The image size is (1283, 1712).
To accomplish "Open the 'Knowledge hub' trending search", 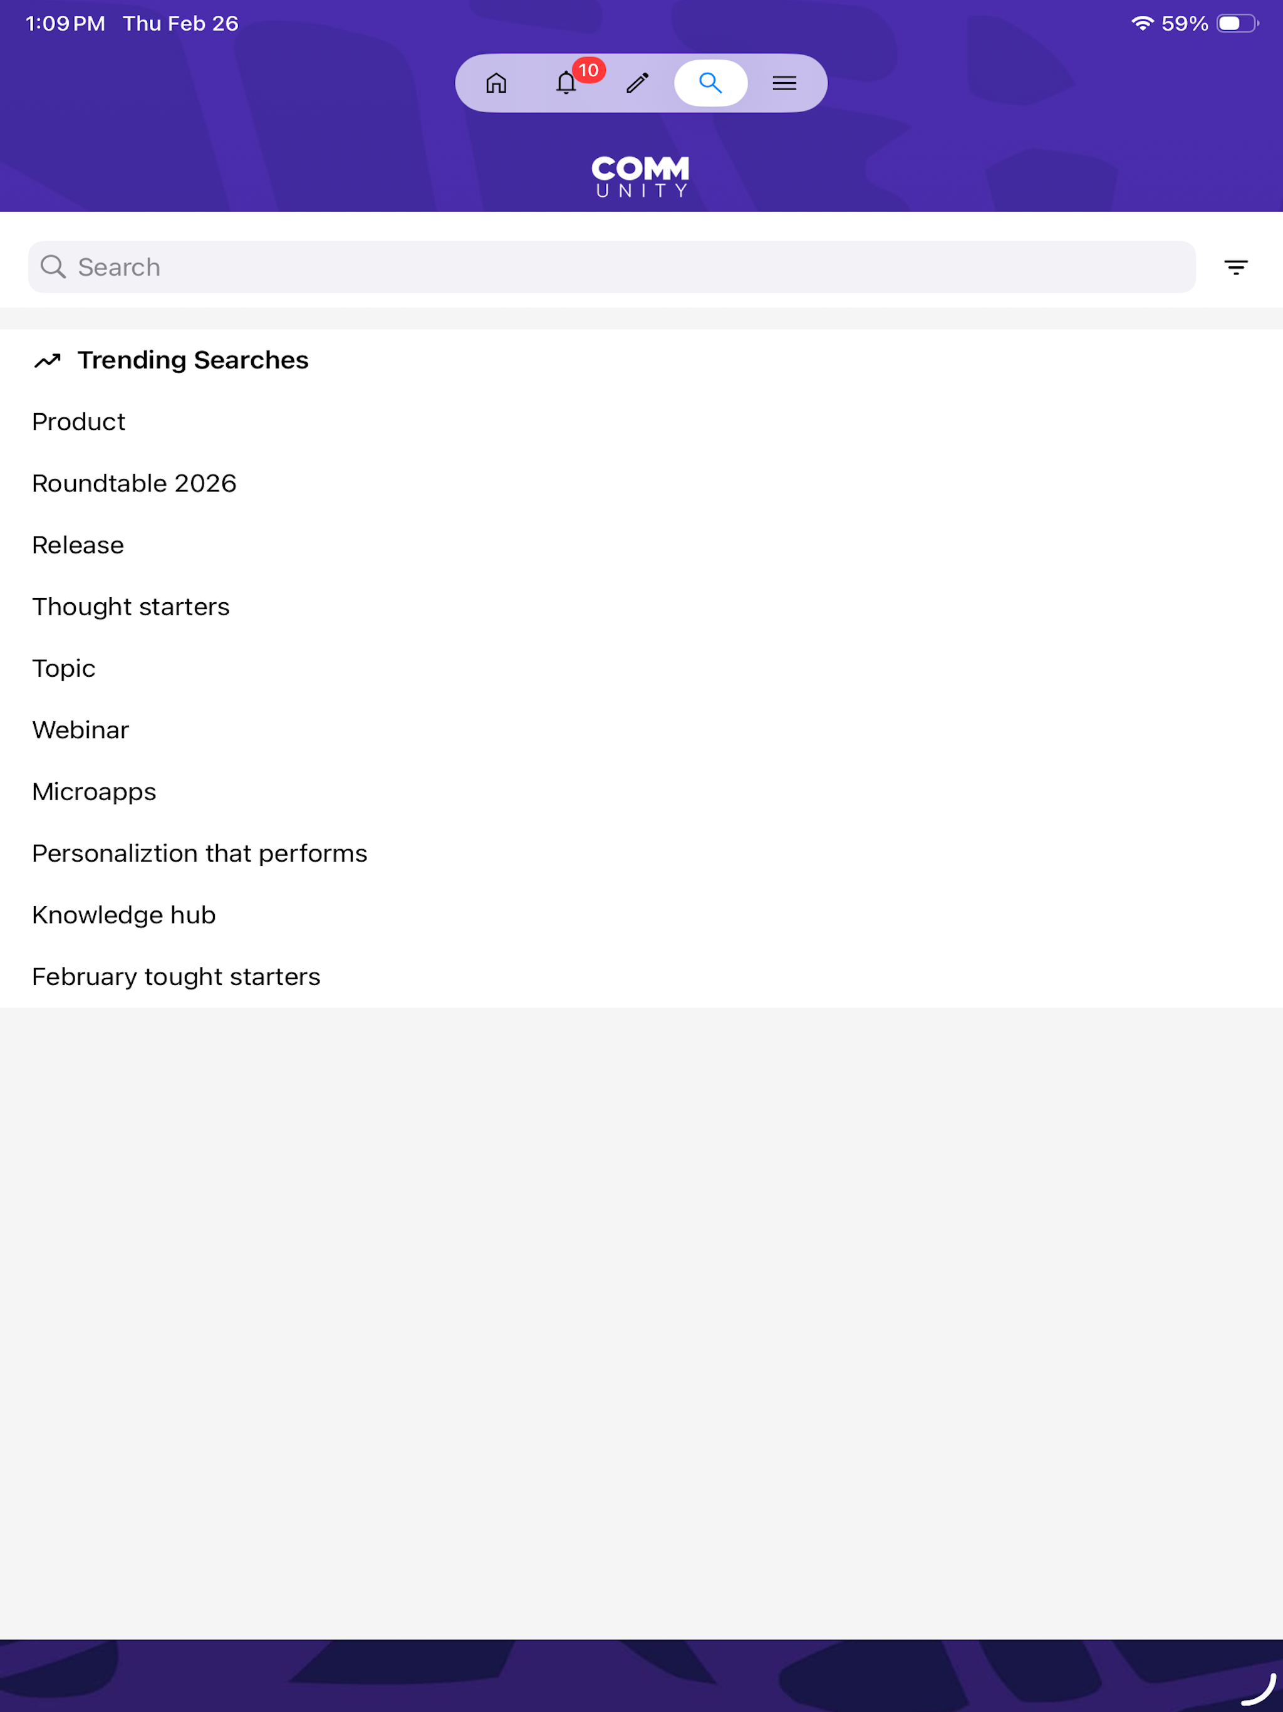I will tap(124, 916).
